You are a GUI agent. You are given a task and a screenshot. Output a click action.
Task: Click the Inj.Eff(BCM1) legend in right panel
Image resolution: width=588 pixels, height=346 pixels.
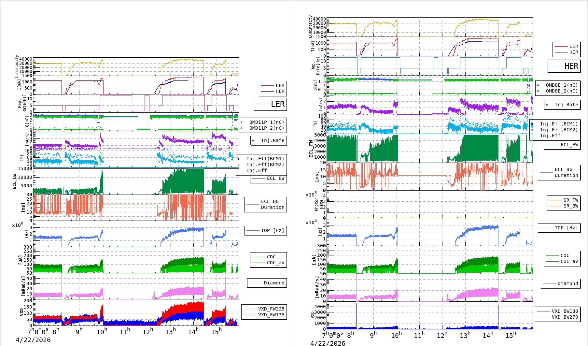[559, 124]
